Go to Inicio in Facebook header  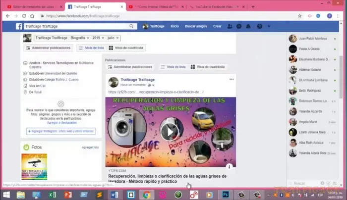[x=174, y=26]
